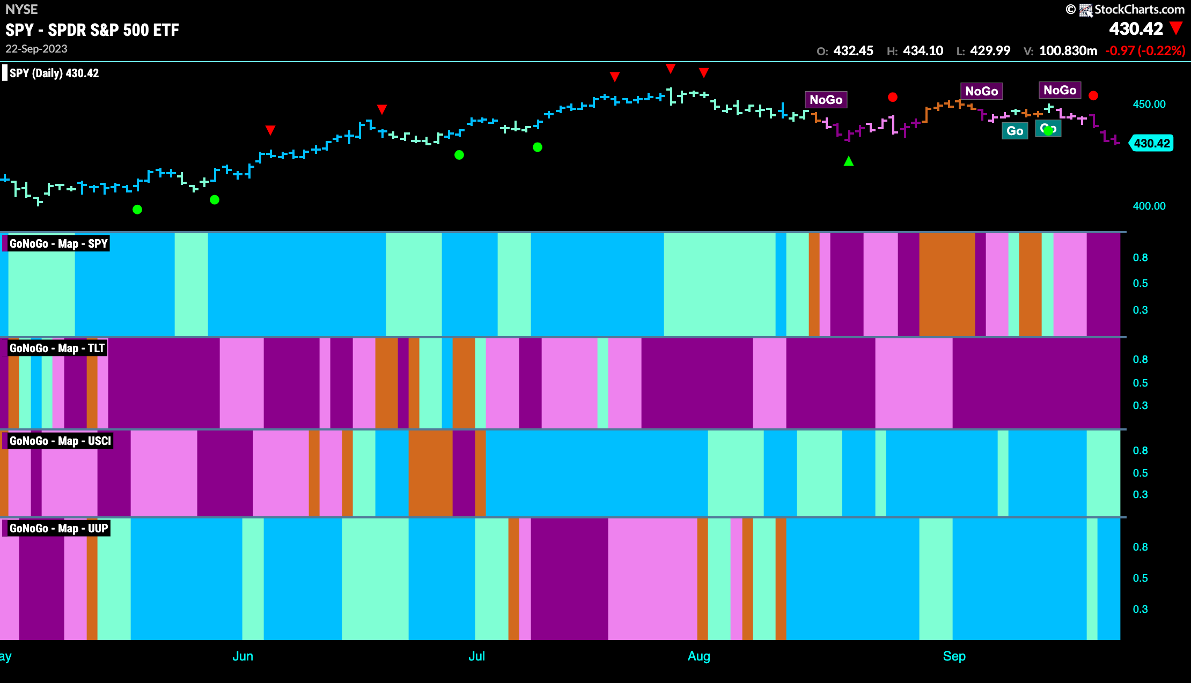Viewport: 1191px width, 683px height.
Task: Click the green dot in late May
Action: pyautogui.click(x=215, y=199)
